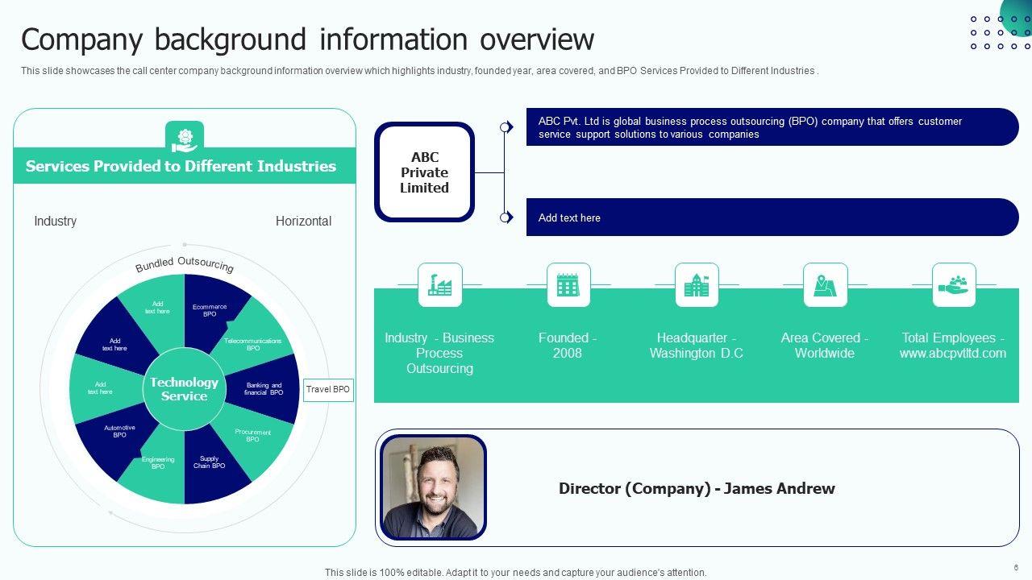The image size is (1032, 580).
Task: Click the www.abcpvtltd.com website text
Action: [953, 354]
